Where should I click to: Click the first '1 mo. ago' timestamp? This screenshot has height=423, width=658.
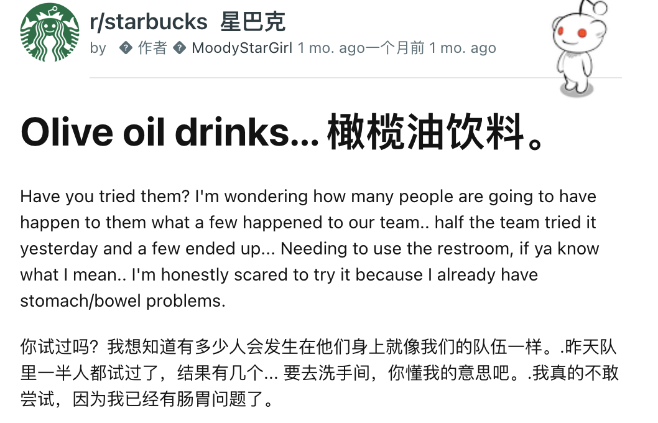[x=331, y=48]
